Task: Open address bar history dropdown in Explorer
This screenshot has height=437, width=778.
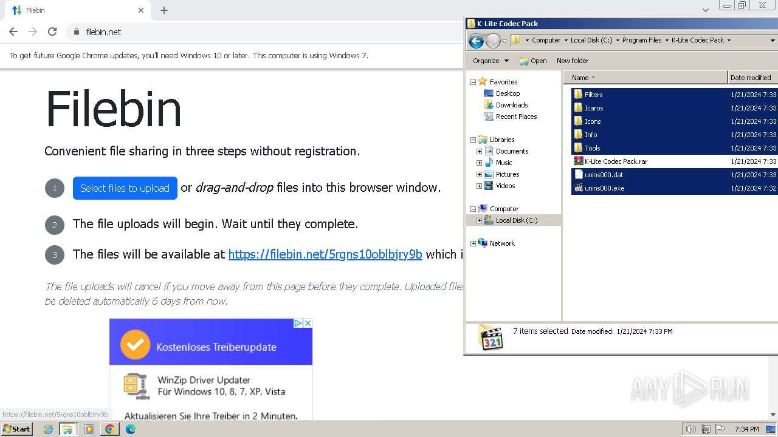Action: point(773,41)
